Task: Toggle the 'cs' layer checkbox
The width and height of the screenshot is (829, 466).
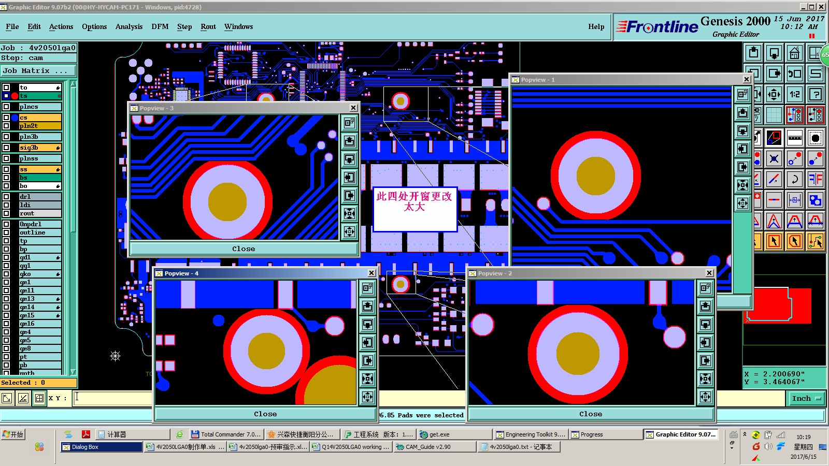Action: [x=6, y=118]
